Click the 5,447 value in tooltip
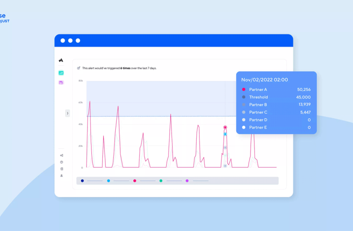 tap(305, 112)
